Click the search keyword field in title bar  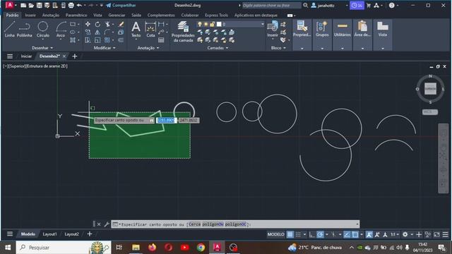(271, 5)
